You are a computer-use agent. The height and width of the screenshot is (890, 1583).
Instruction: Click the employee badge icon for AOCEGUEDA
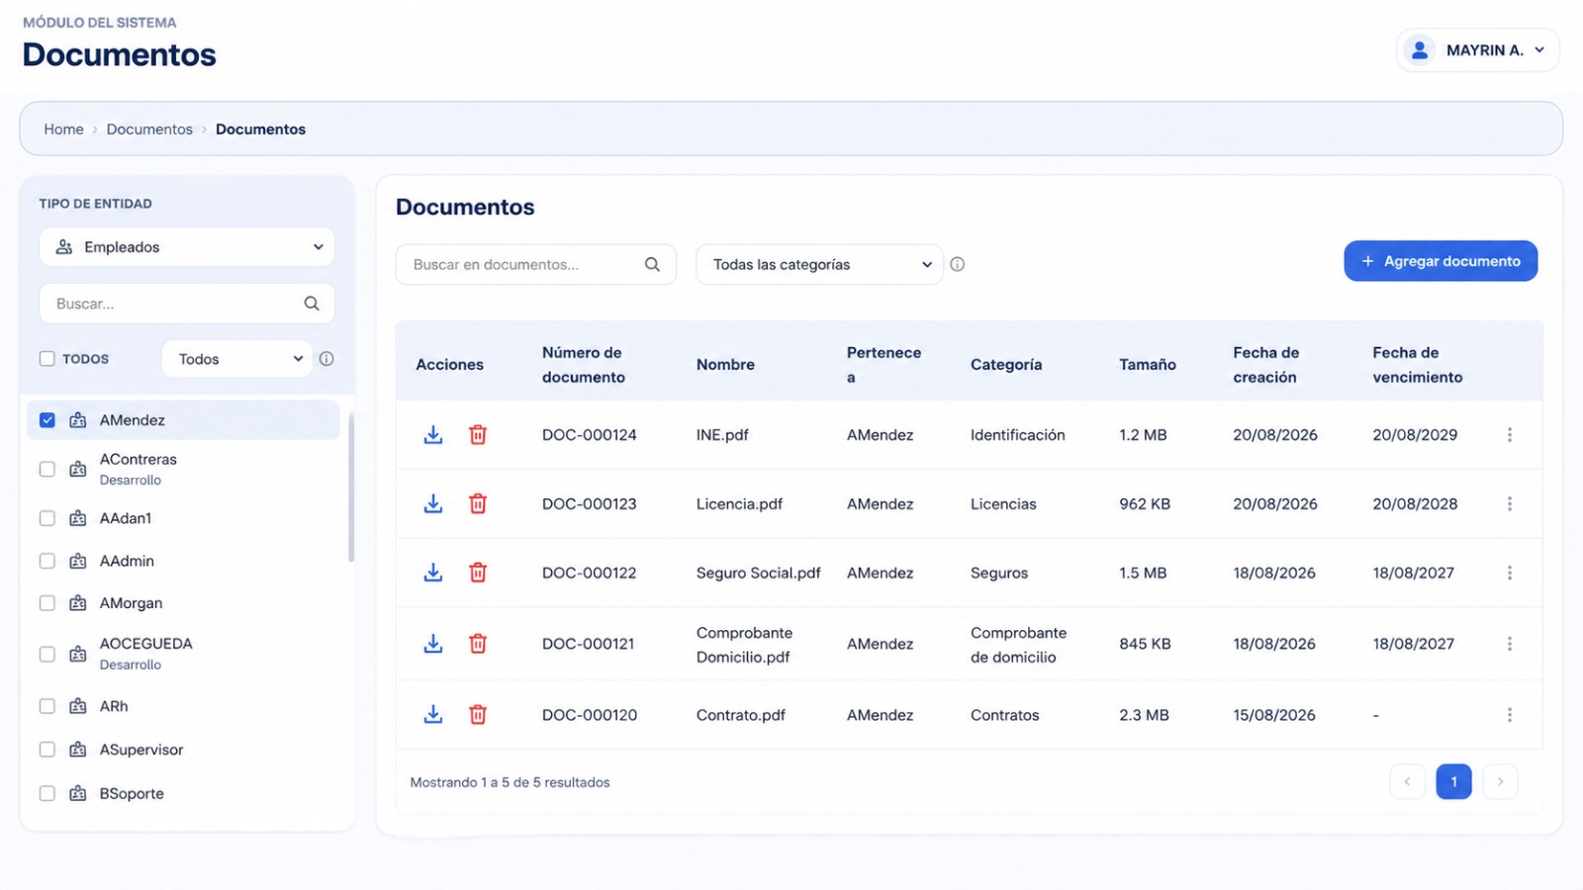78,654
